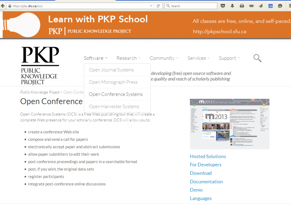This screenshot has height=204, width=291.
Task: Click the Documentation link
Action: pyautogui.click(x=206, y=182)
